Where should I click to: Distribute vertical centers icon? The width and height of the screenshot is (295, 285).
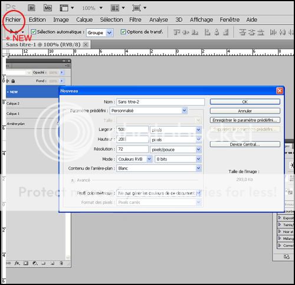tap(251, 32)
